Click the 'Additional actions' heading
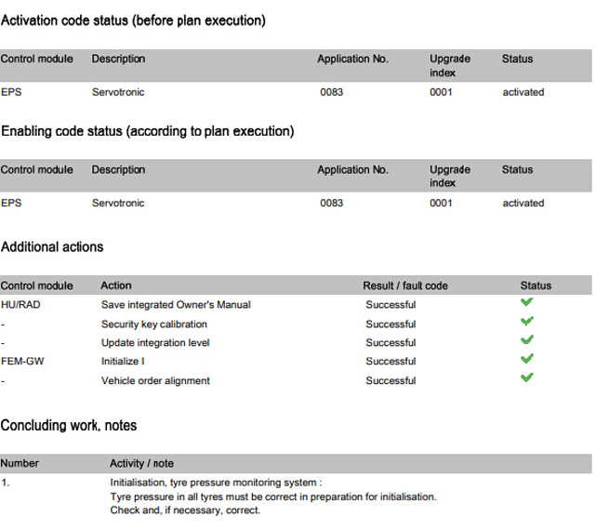The image size is (595, 530). pos(52,247)
